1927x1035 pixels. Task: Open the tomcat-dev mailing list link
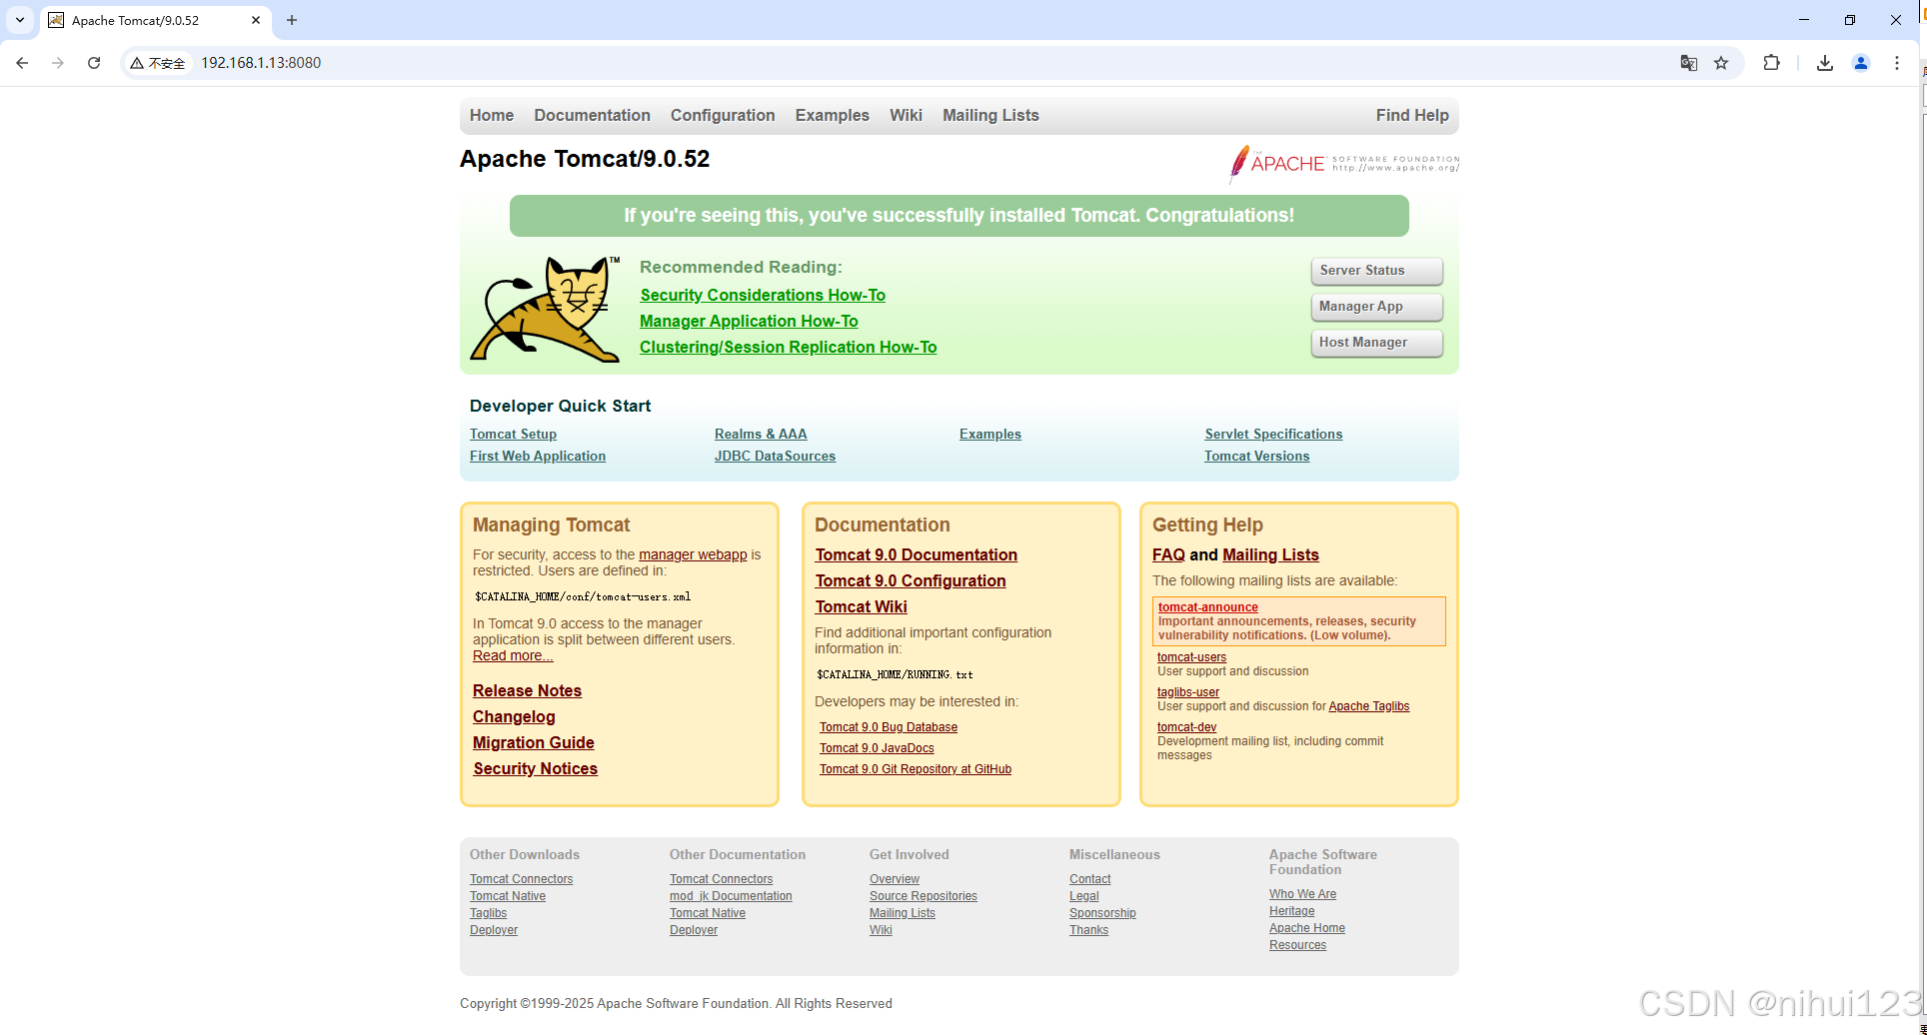1186,727
